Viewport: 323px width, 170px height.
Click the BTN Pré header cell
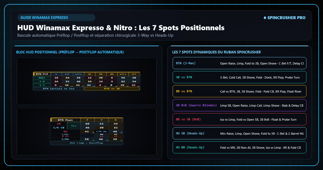(42, 74)
